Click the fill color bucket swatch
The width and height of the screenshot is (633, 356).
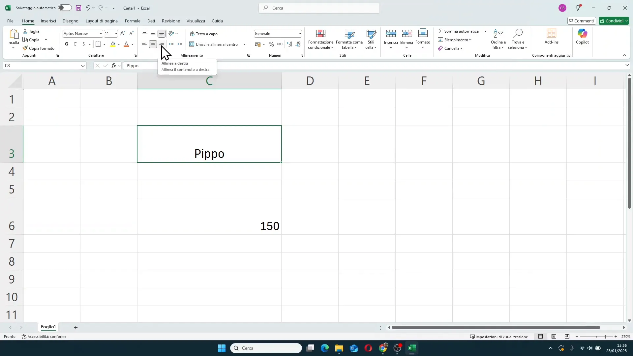[x=113, y=44]
